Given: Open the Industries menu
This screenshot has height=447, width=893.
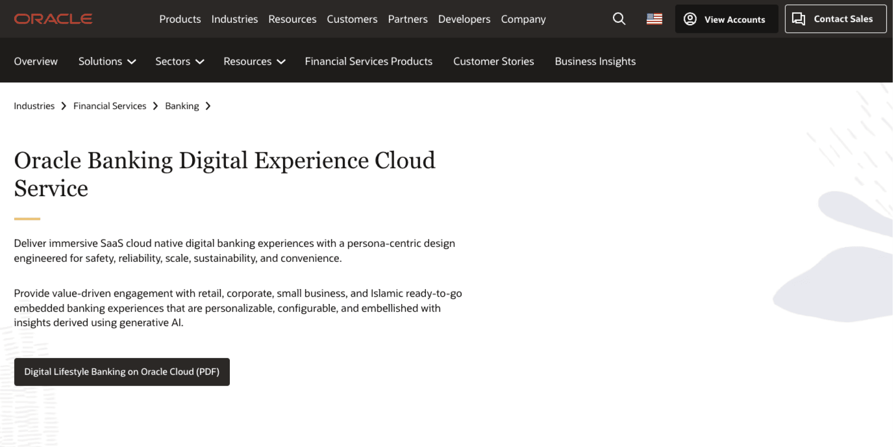Looking at the screenshot, I should pos(234,19).
